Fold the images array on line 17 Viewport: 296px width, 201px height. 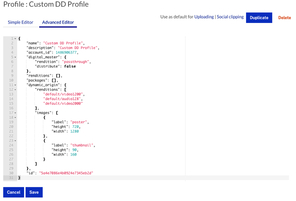pyautogui.click(x=15, y=113)
